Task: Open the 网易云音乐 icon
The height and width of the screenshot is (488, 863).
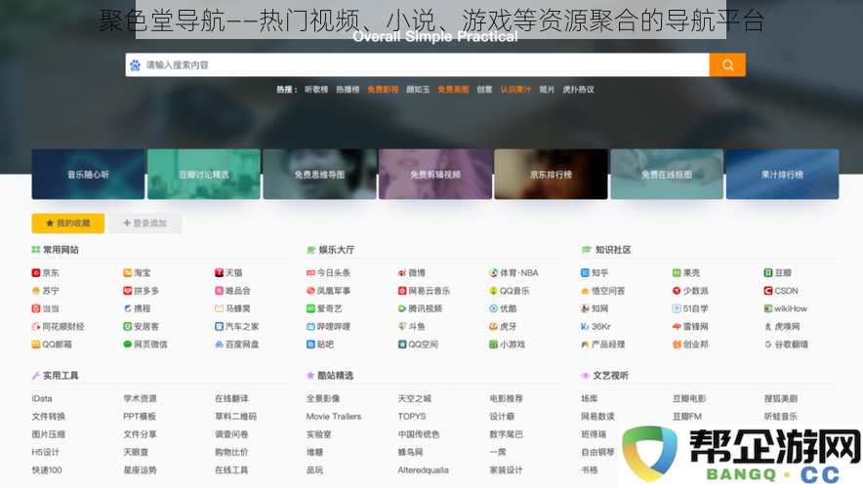Action: pos(402,291)
